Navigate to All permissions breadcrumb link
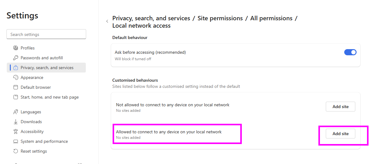Image resolution: width=387 pixels, height=164 pixels. pos(271,18)
